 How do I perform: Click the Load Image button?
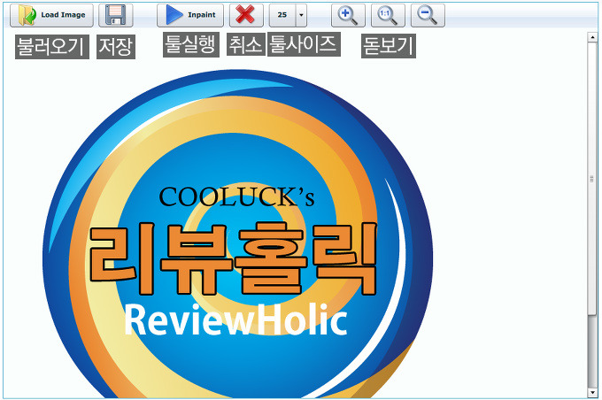point(51,15)
